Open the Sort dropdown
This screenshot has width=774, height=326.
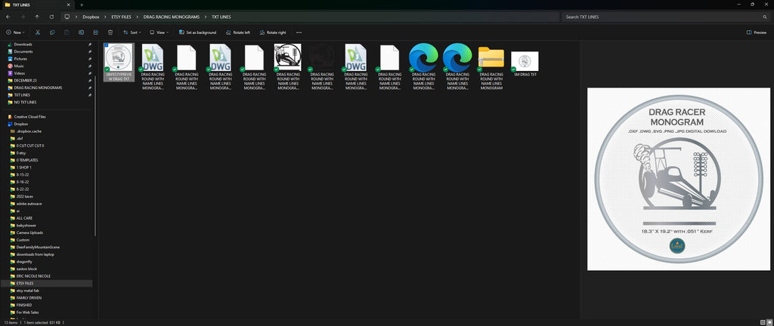click(132, 32)
